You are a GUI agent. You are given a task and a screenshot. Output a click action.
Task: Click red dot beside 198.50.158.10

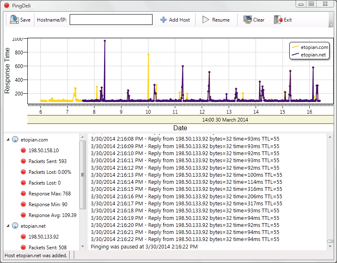23,150
